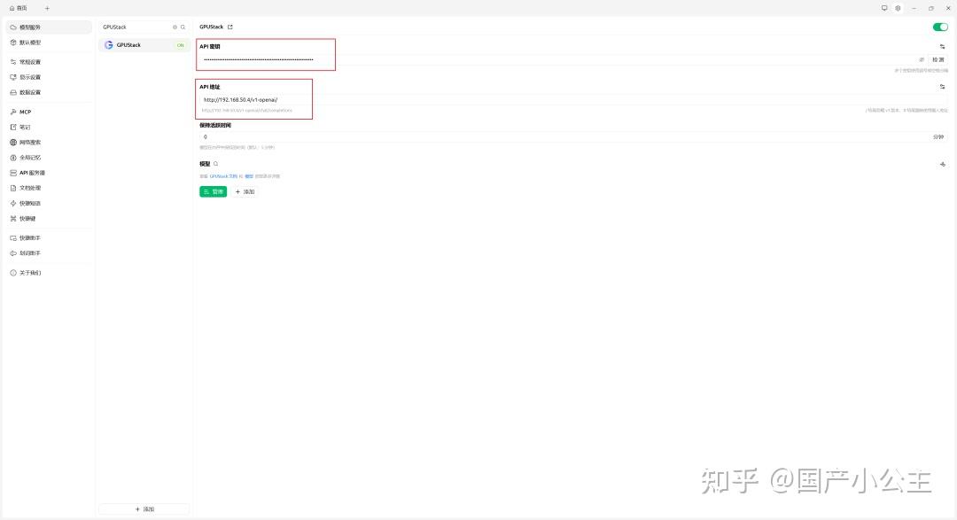Open API 密钥 key settings icon
This screenshot has height=520, width=957.
pos(942,47)
